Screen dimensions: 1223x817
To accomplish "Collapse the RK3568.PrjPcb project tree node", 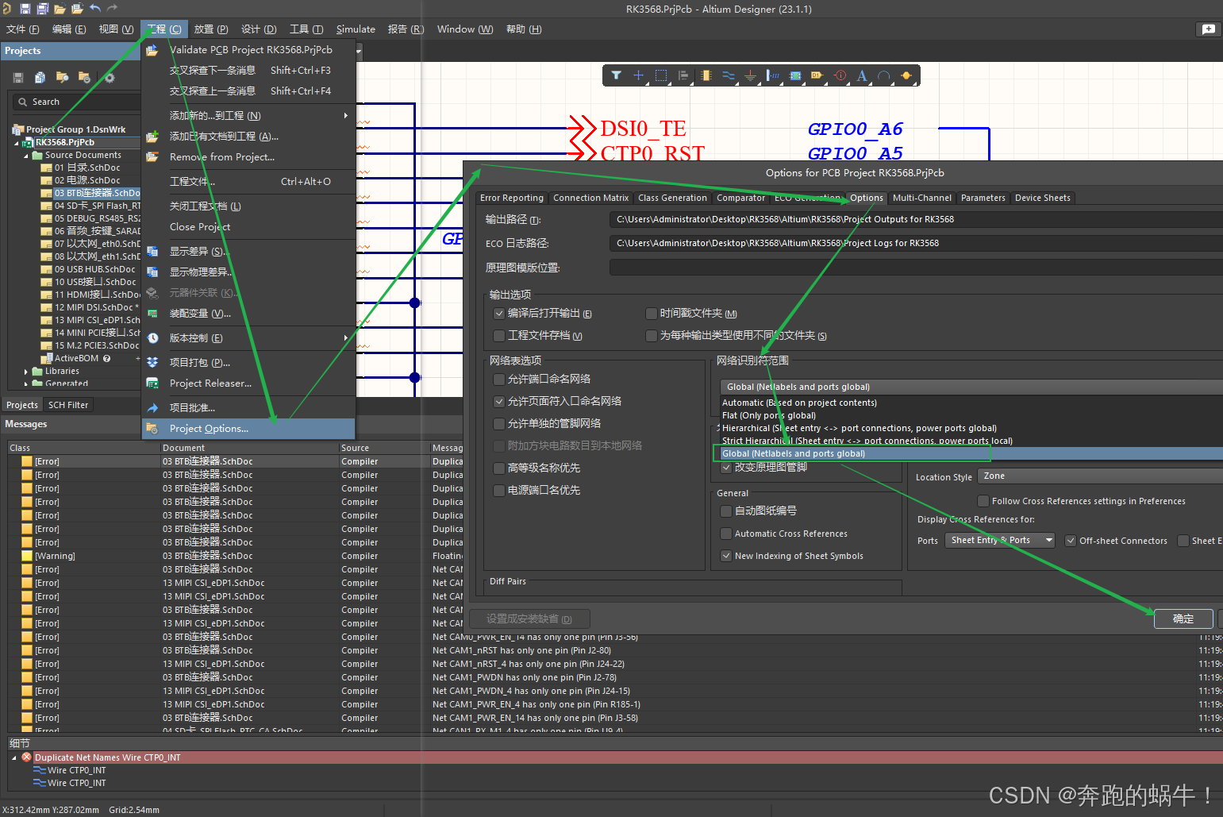I will (x=16, y=144).
